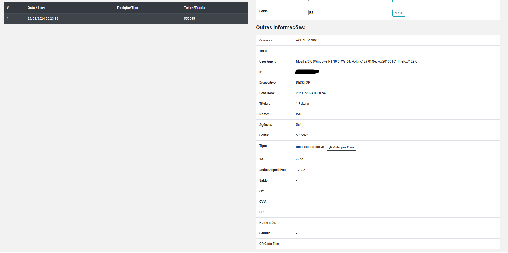Select token value 555555 in table
The image size is (508, 253).
point(189,19)
